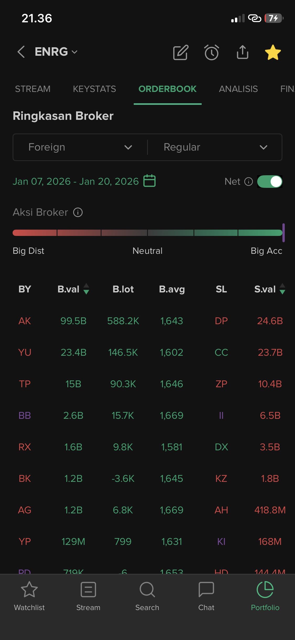Sort by S.val column arrows
This screenshot has height=640, width=295.
click(282, 289)
